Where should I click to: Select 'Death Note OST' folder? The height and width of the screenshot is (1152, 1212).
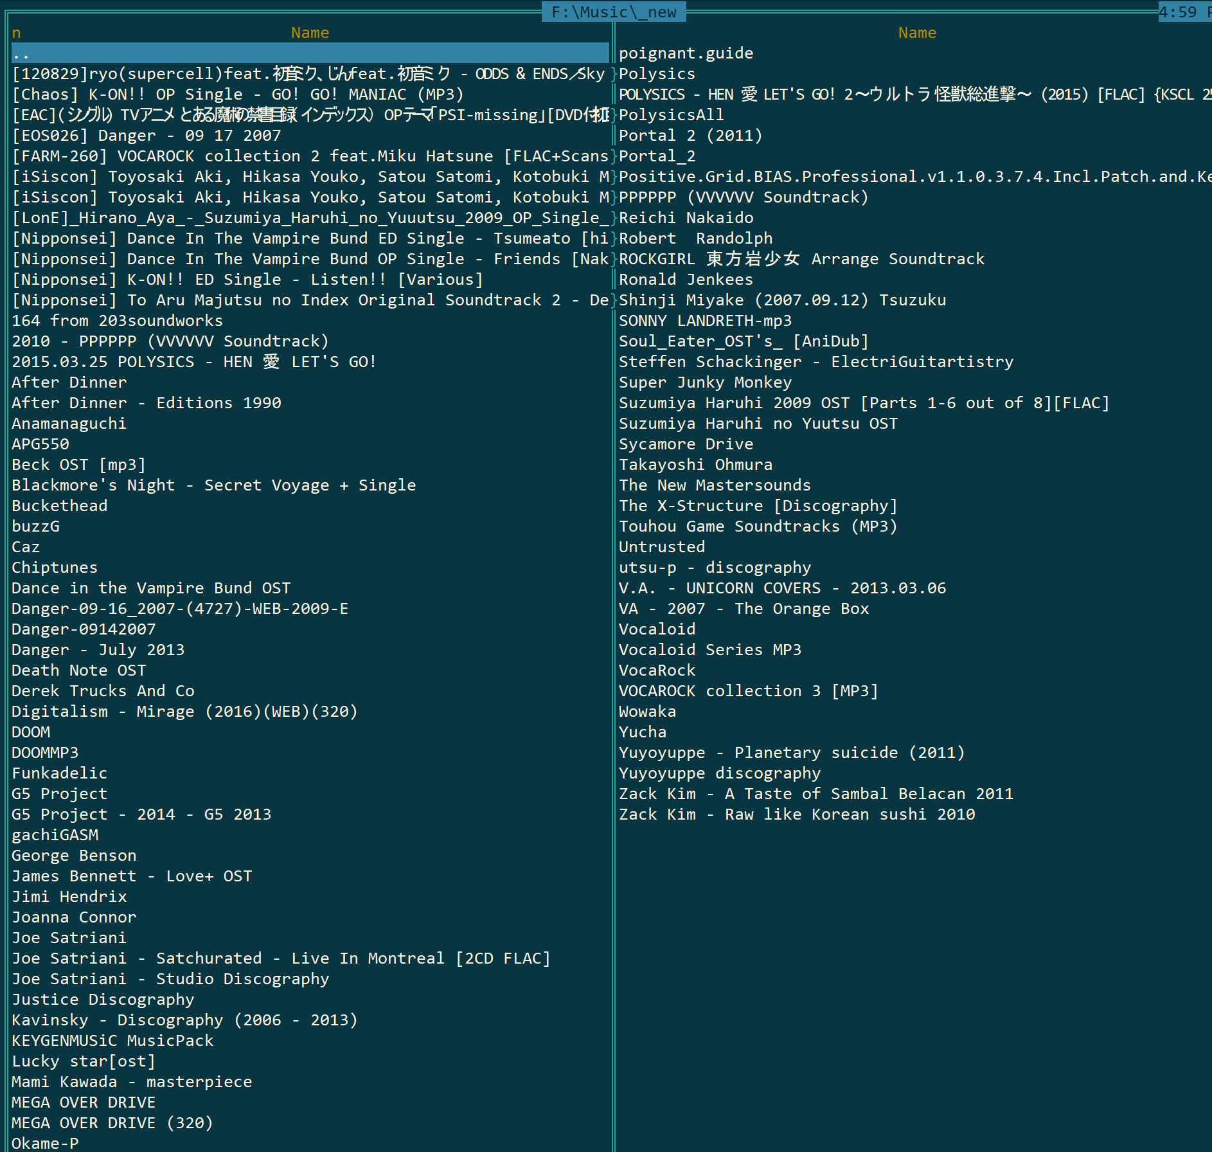[79, 670]
